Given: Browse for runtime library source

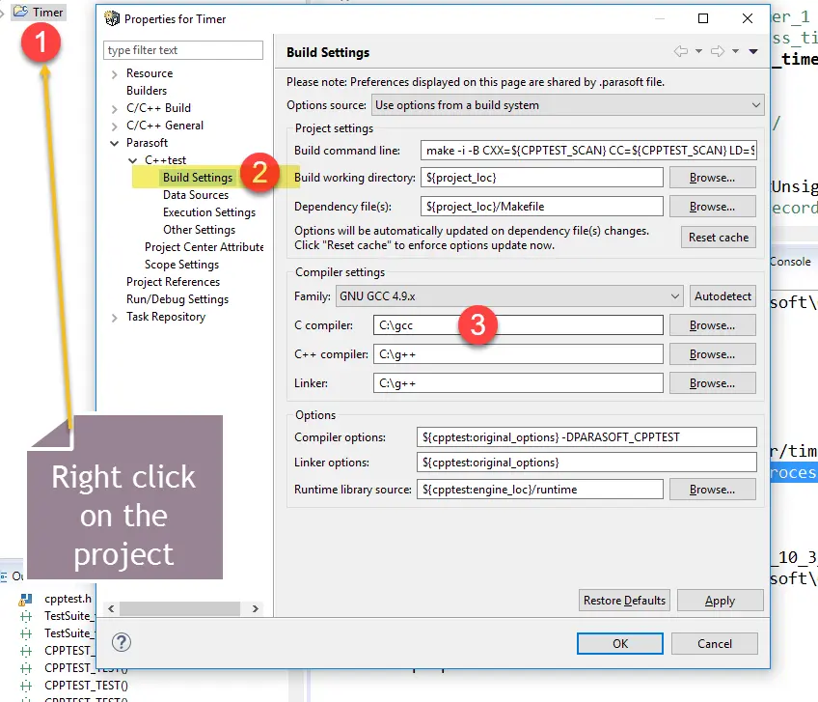Looking at the screenshot, I should 713,490.
